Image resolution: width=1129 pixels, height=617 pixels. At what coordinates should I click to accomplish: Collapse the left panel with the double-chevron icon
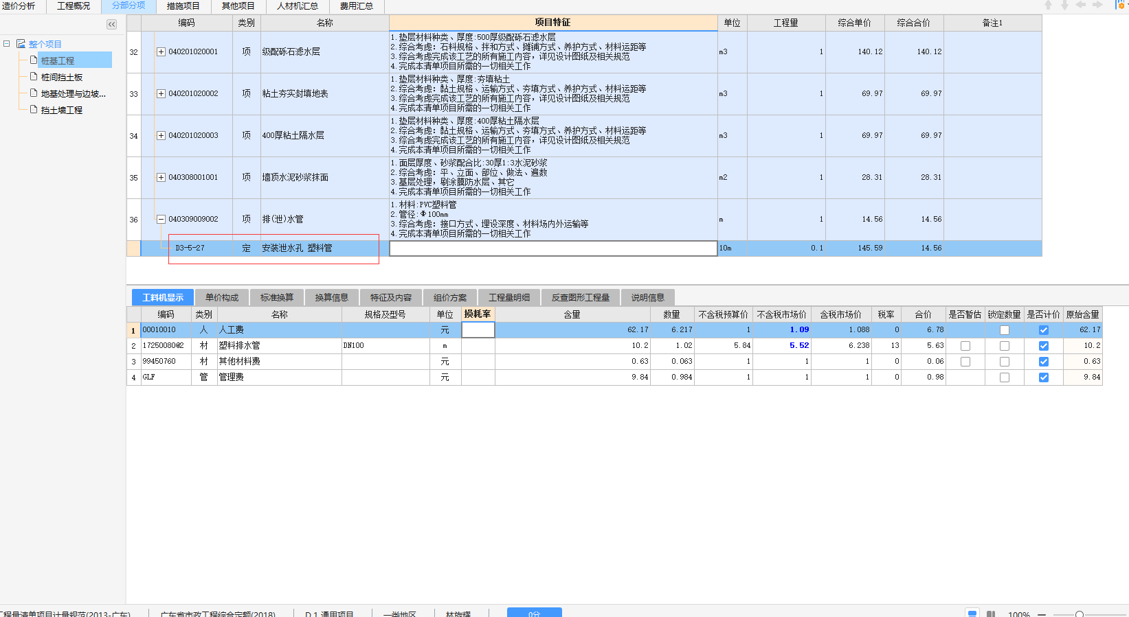[111, 24]
